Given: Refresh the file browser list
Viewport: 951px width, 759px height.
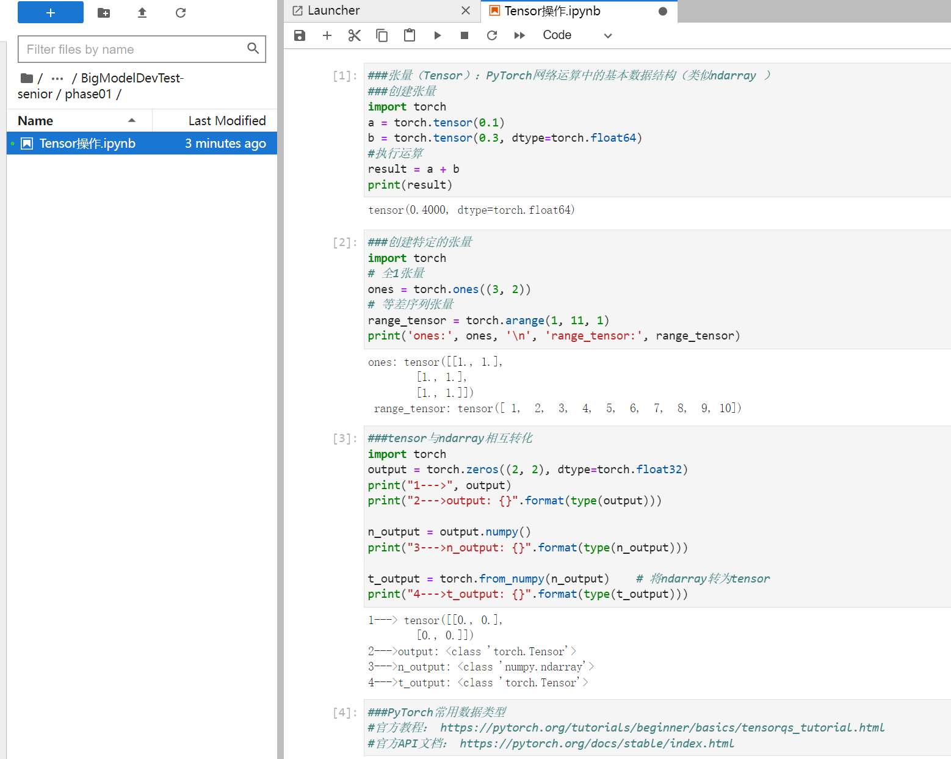Looking at the screenshot, I should pos(181,13).
